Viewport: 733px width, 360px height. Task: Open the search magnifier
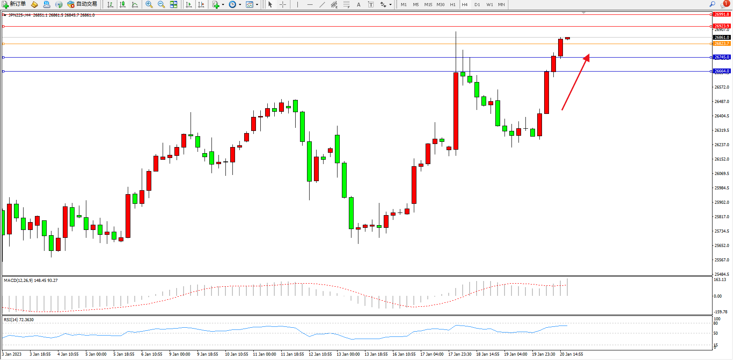click(712, 4)
